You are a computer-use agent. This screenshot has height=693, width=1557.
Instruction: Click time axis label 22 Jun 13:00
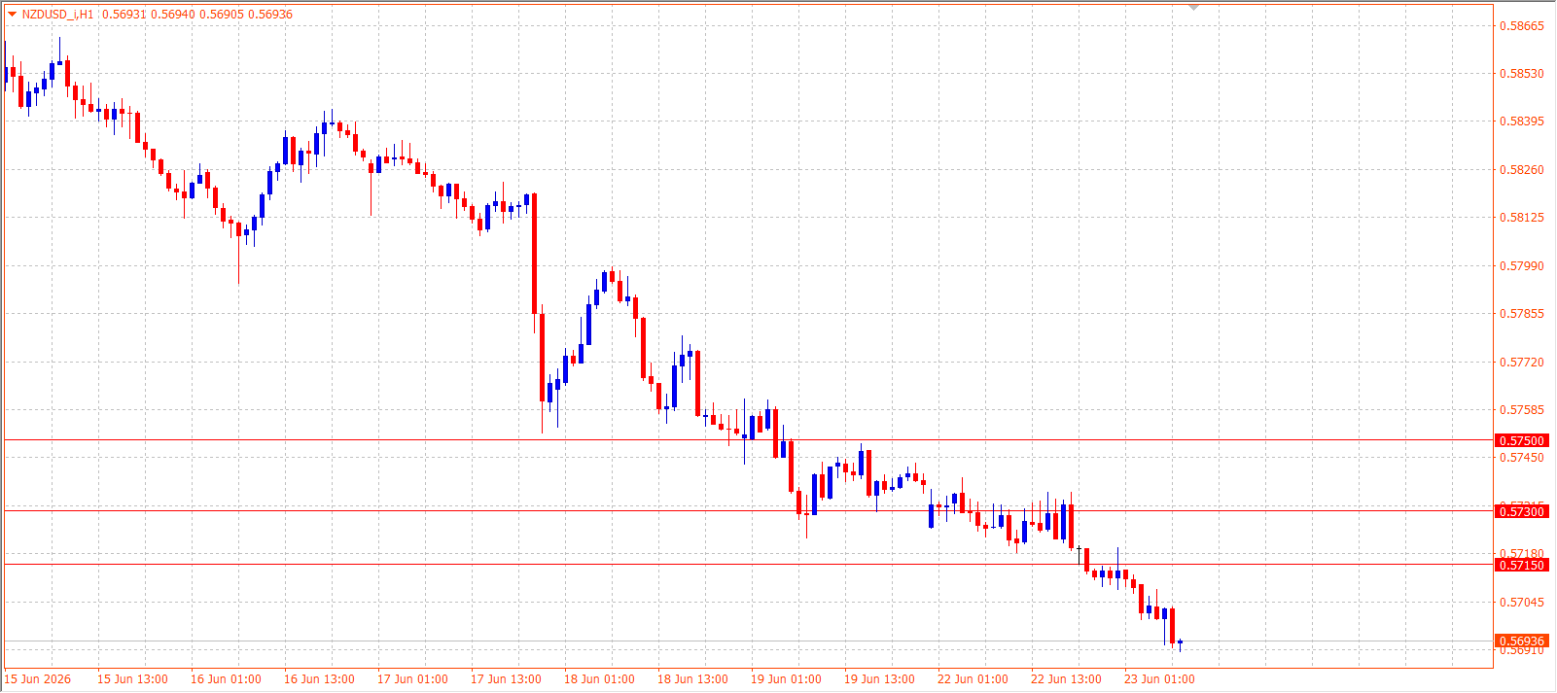coord(1066,679)
